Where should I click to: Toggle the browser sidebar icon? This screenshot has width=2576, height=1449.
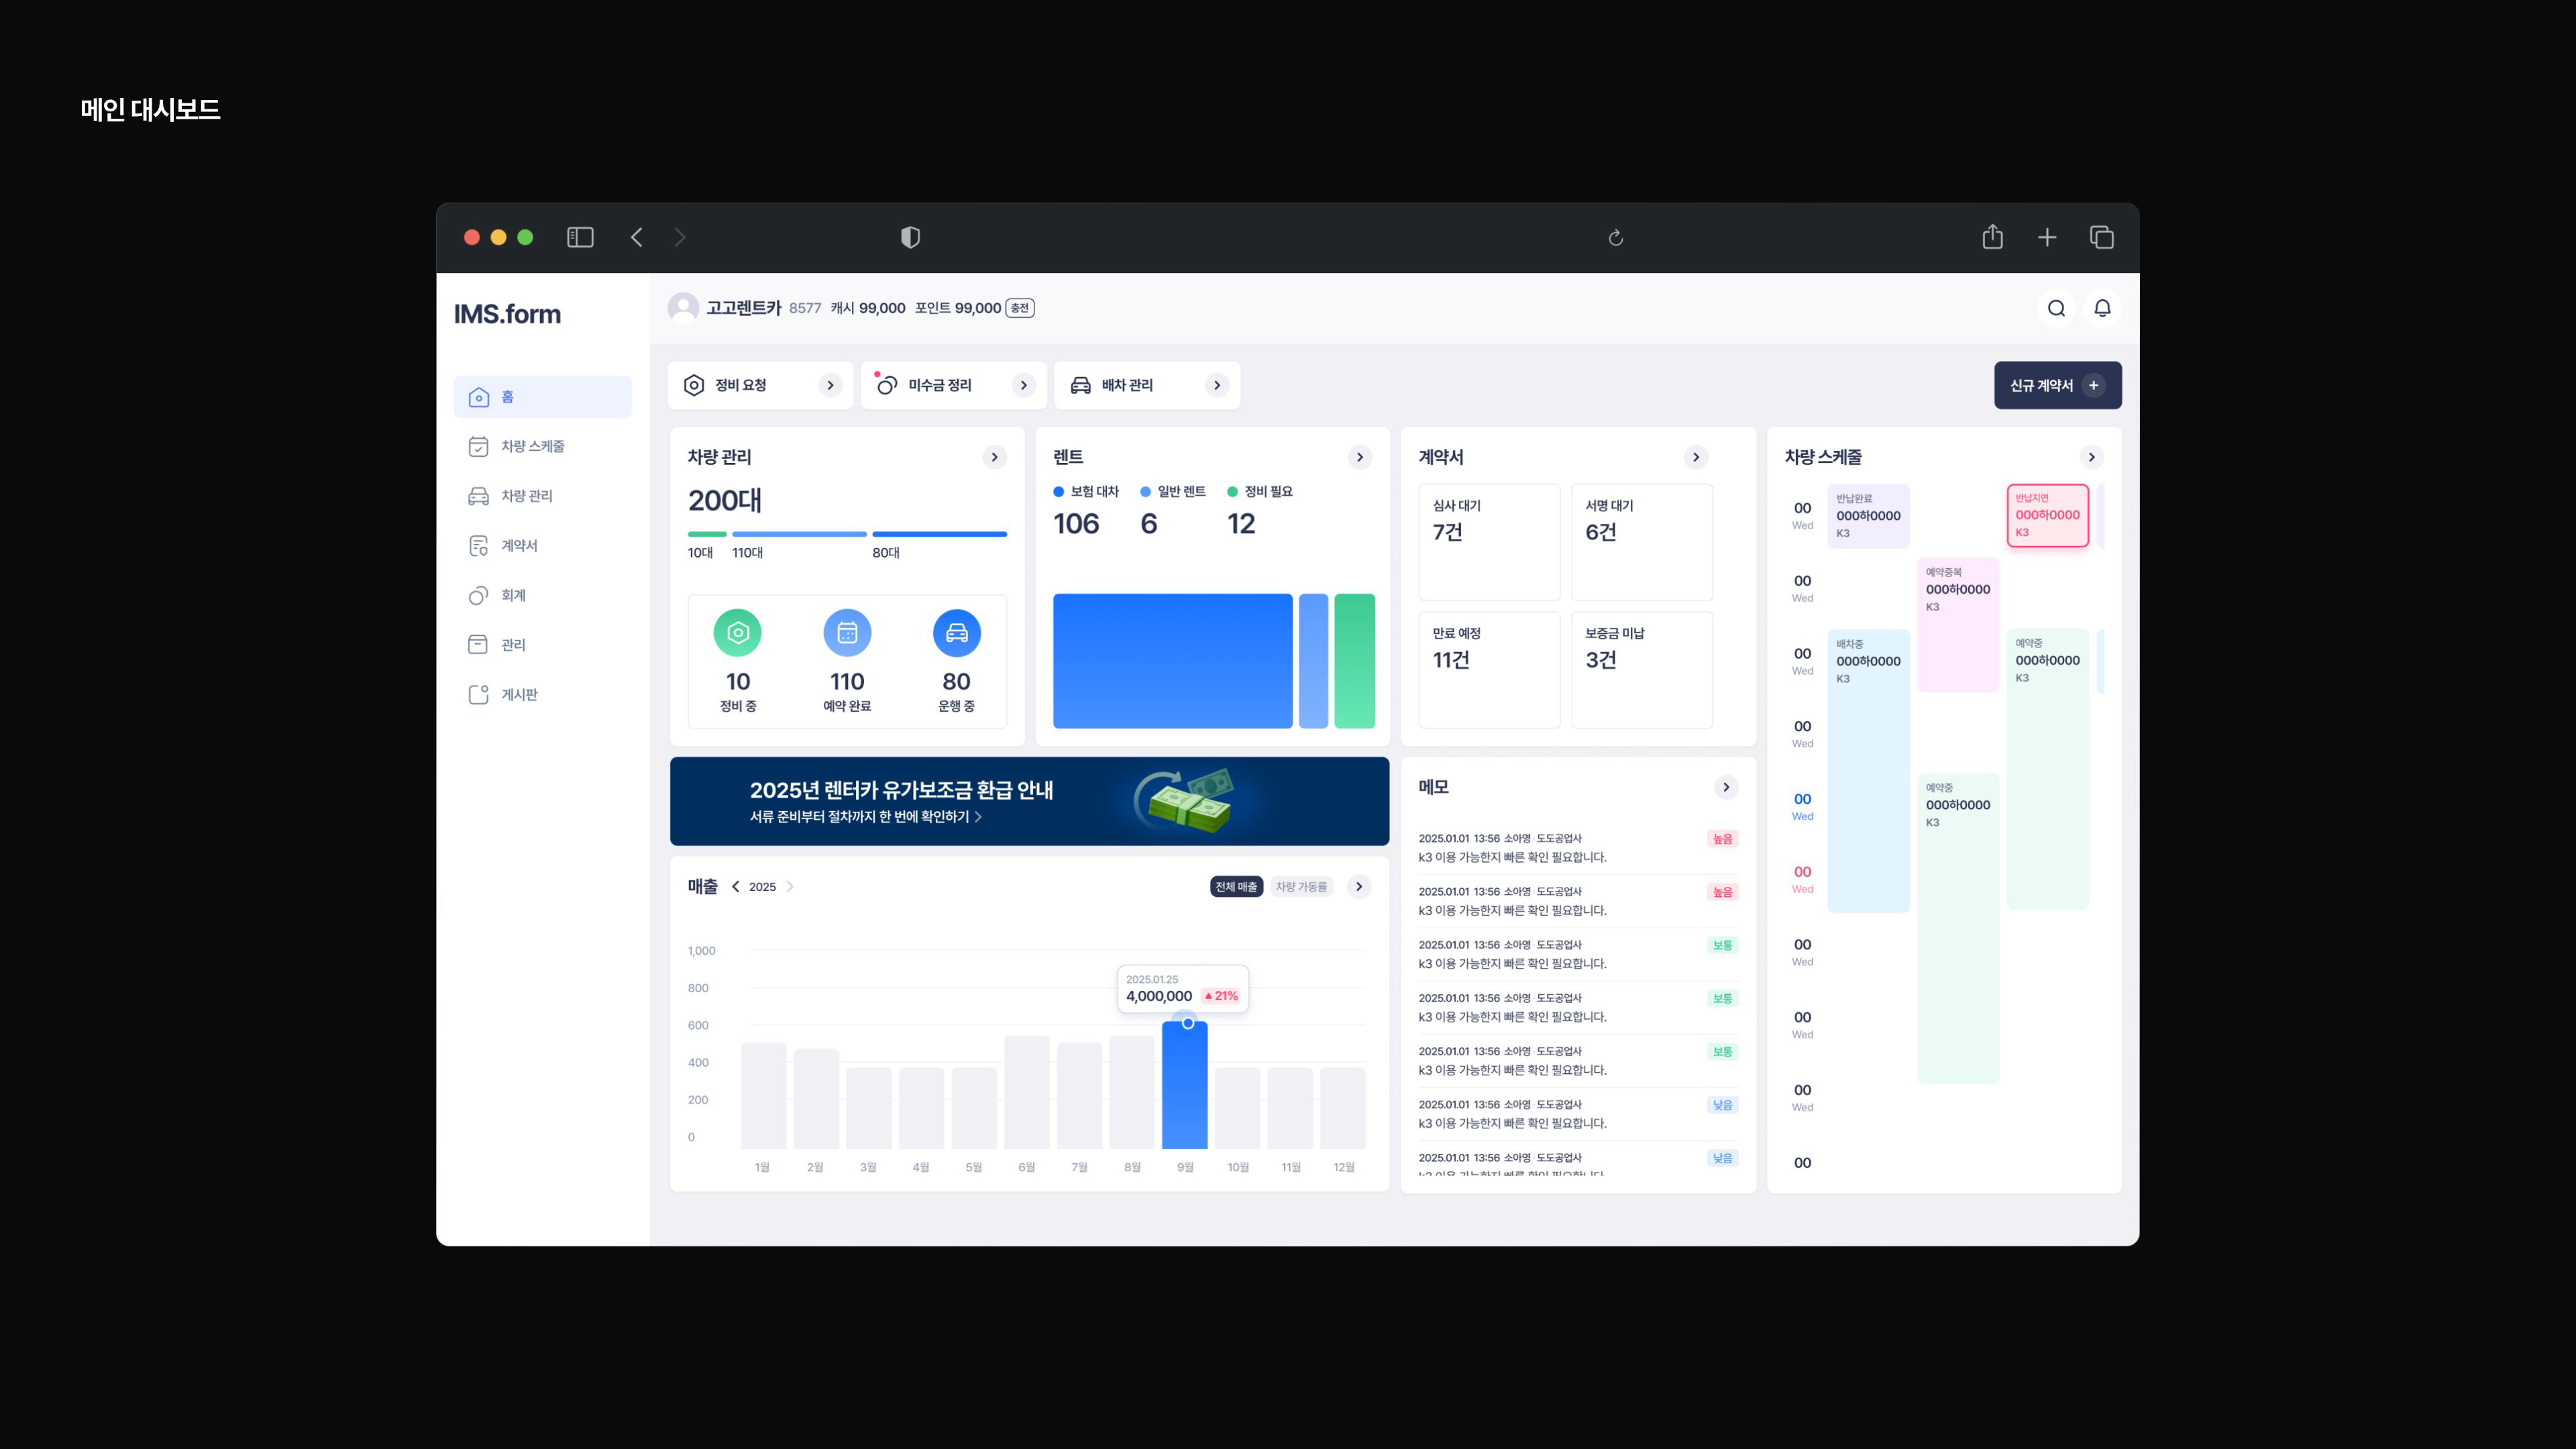(580, 237)
